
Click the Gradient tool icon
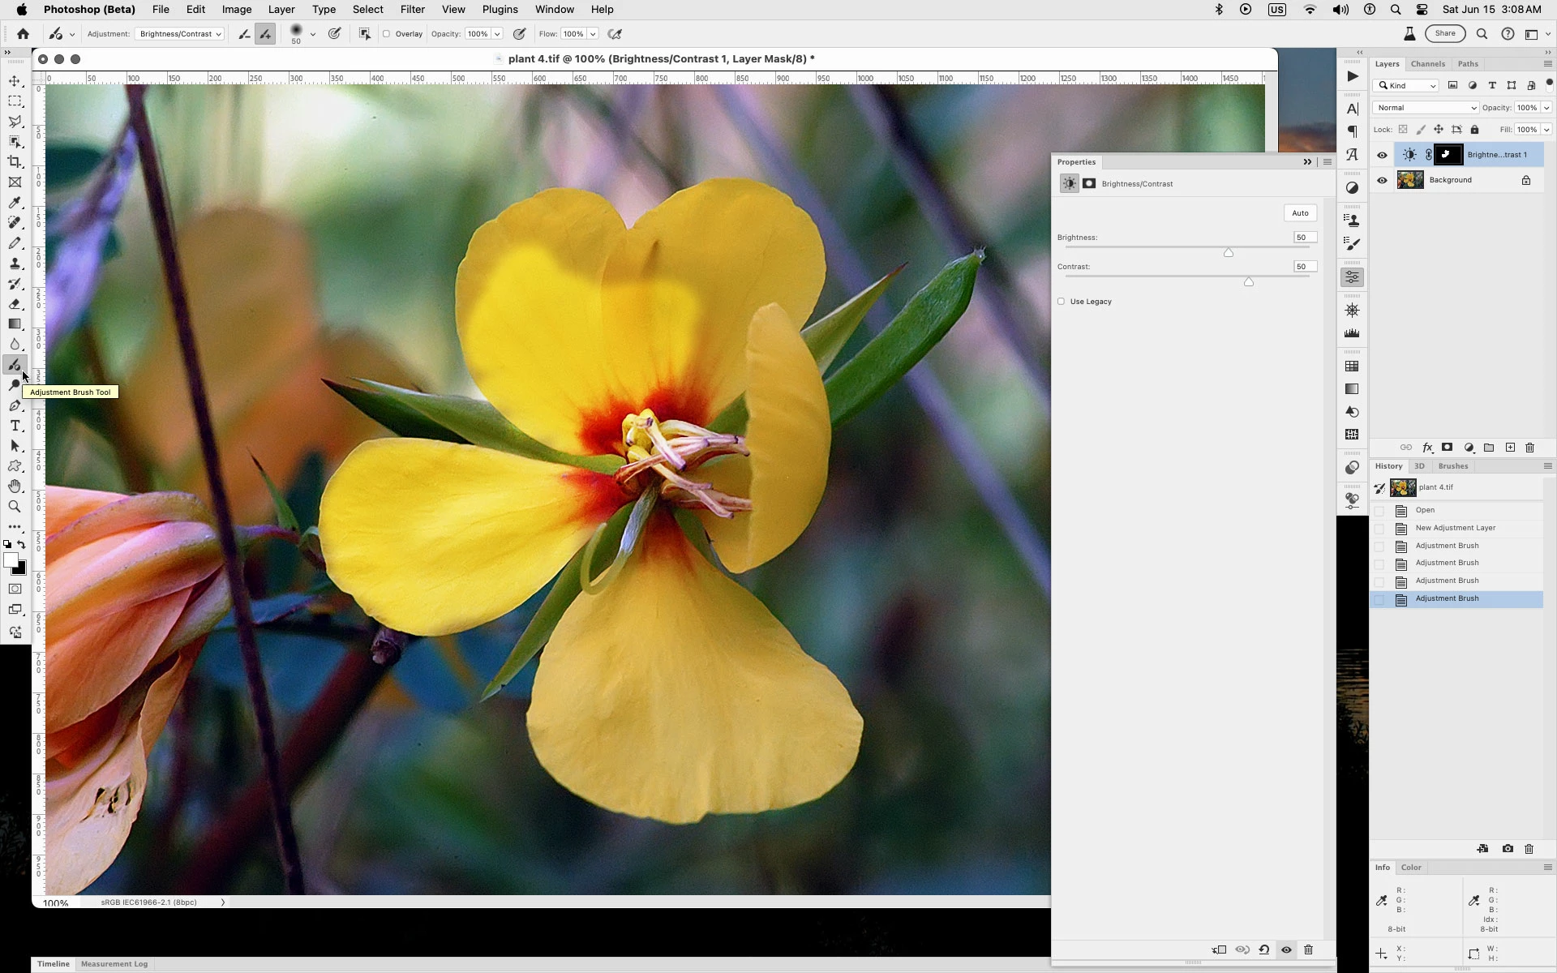pyautogui.click(x=15, y=324)
